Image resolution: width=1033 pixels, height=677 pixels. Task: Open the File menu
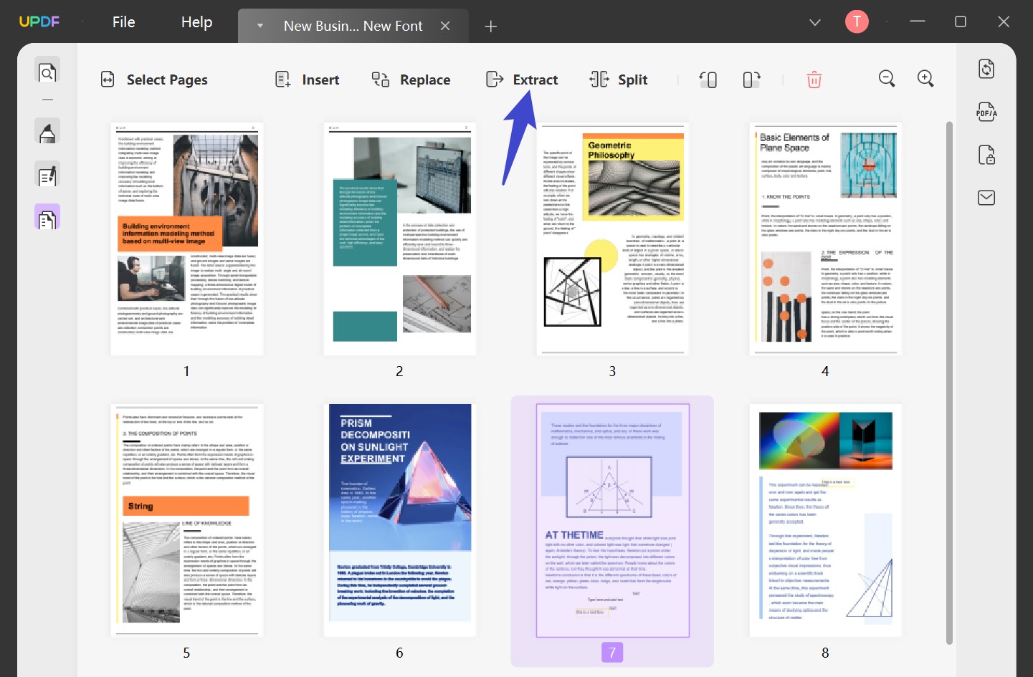123,21
